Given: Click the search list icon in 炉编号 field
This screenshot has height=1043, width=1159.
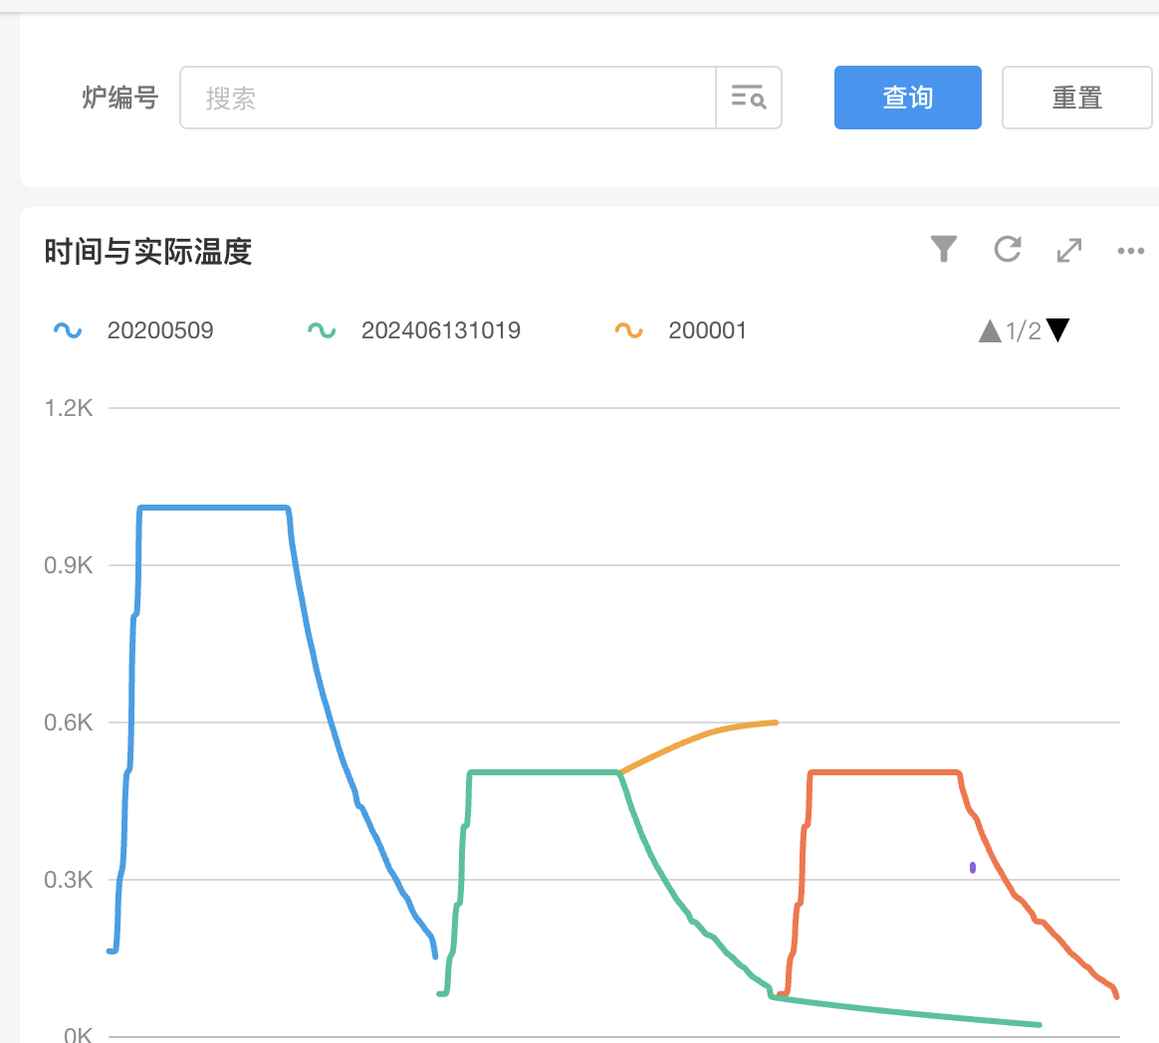Looking at the screenshot, I should tap(748, 98).
